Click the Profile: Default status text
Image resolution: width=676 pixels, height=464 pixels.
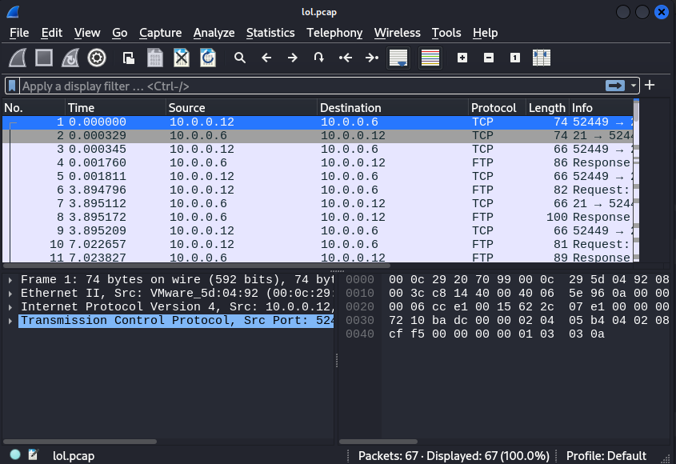(x=606, y=455)
